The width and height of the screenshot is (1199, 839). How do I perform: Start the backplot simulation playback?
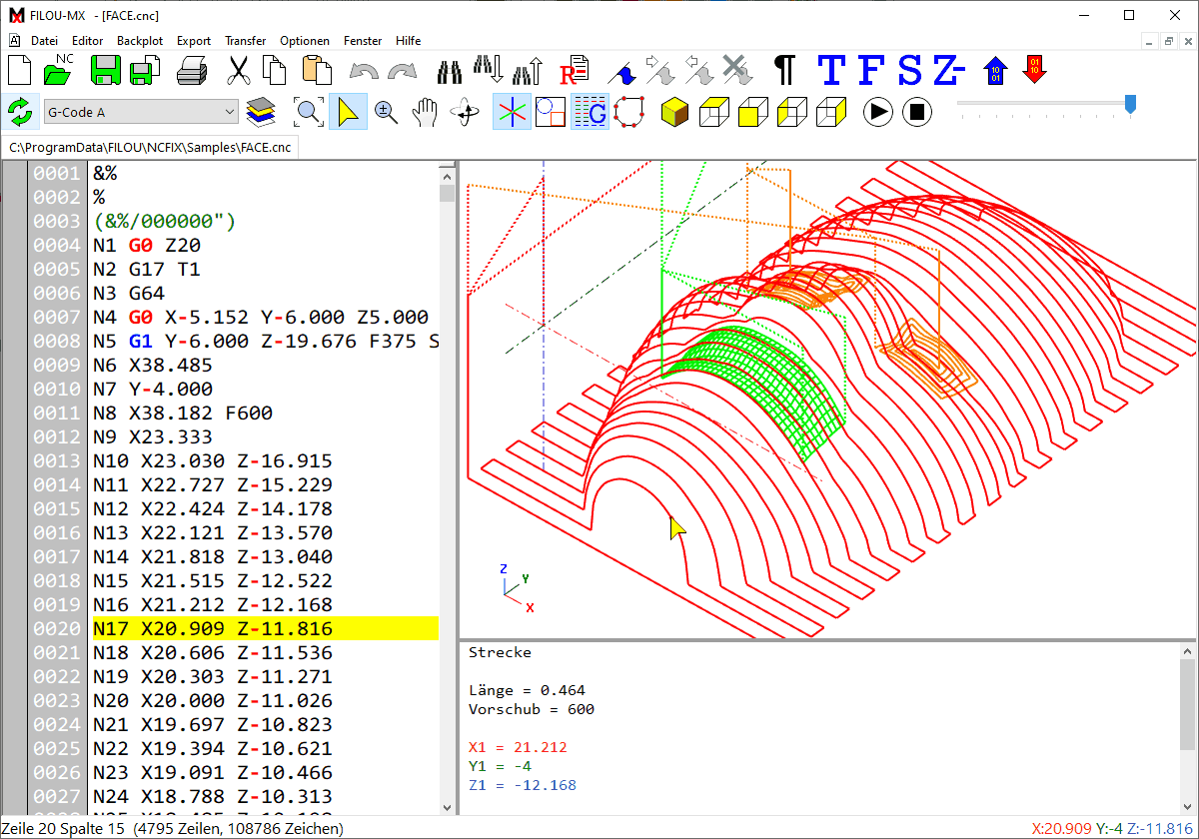(878, 112)
